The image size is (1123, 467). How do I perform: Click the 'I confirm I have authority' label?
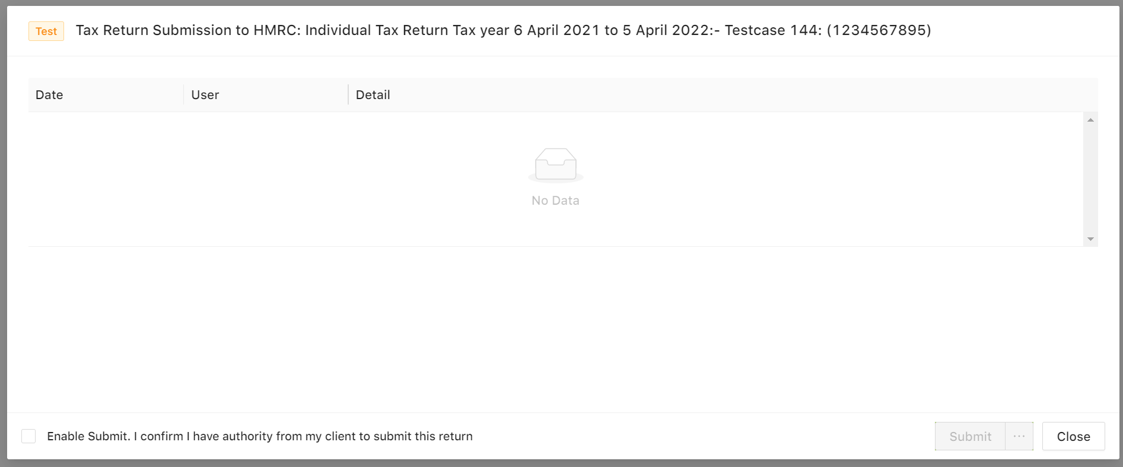pos(303,436)
